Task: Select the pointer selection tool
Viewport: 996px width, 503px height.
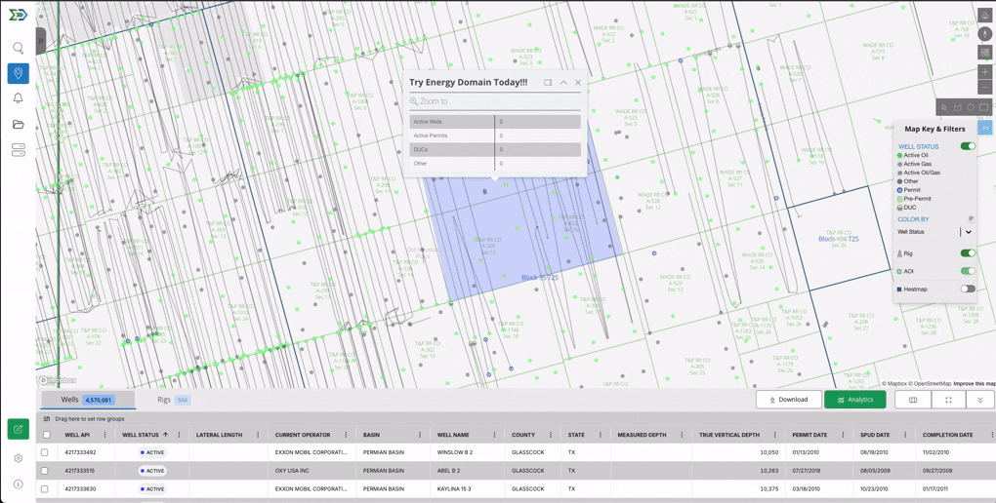Action: pos(944,107)
